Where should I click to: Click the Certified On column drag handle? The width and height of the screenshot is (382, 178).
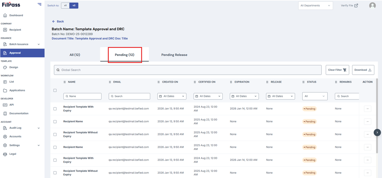(195, 82)
